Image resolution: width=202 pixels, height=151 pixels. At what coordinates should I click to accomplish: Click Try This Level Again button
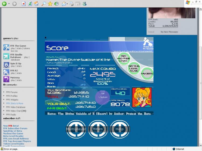[134, 68]
